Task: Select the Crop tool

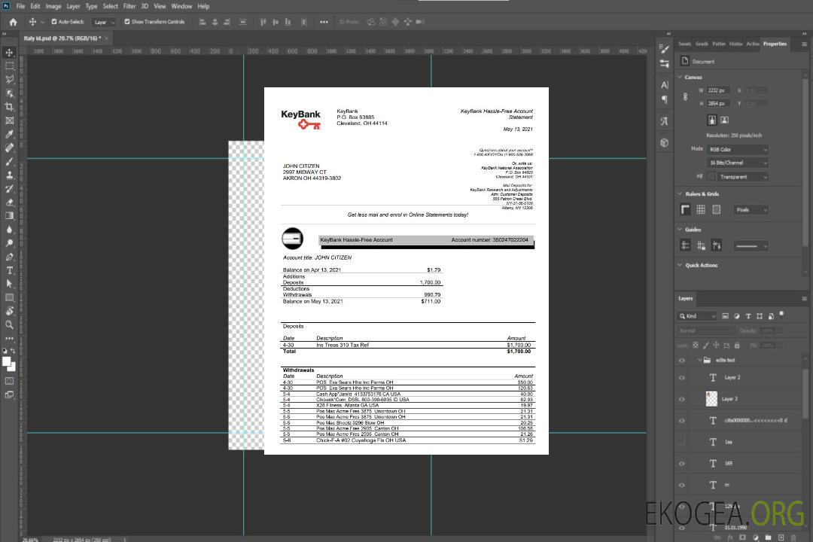Action: (9, 107)
